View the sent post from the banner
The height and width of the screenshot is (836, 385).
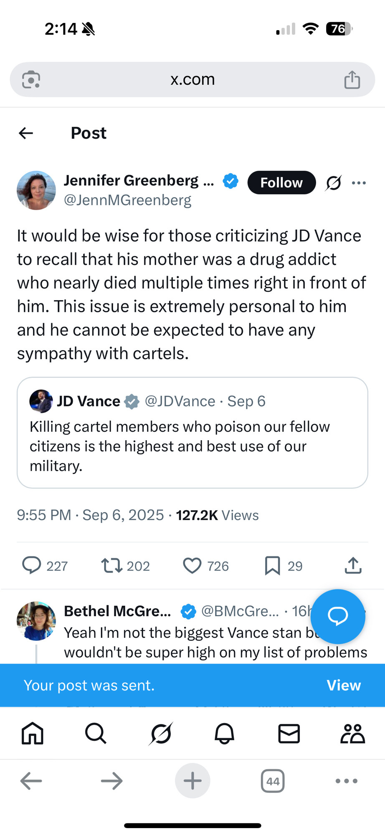click(343, 686)
